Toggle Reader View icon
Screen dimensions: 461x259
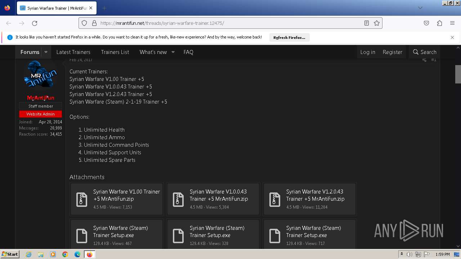(x=367, y=23)
